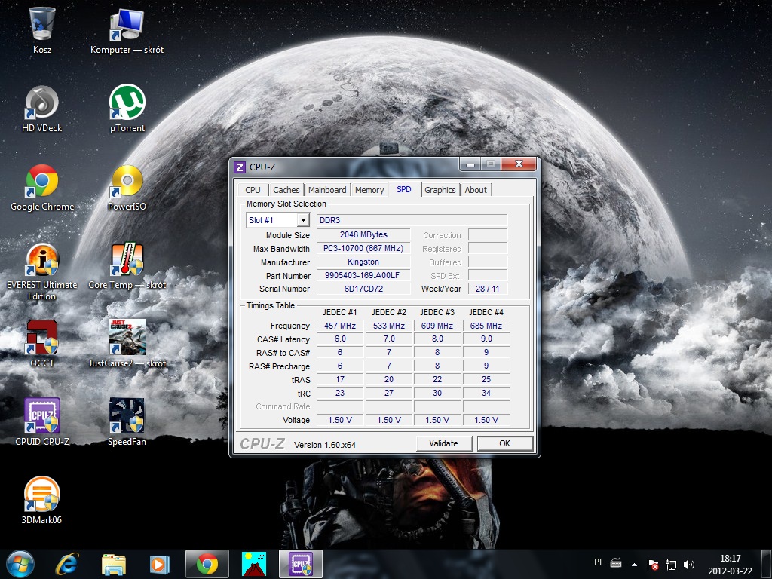Open the HD VDeck desktop icon

[x=41, y=103]
